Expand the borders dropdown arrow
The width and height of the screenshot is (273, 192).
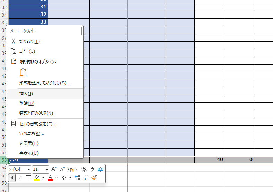[70, 178]
